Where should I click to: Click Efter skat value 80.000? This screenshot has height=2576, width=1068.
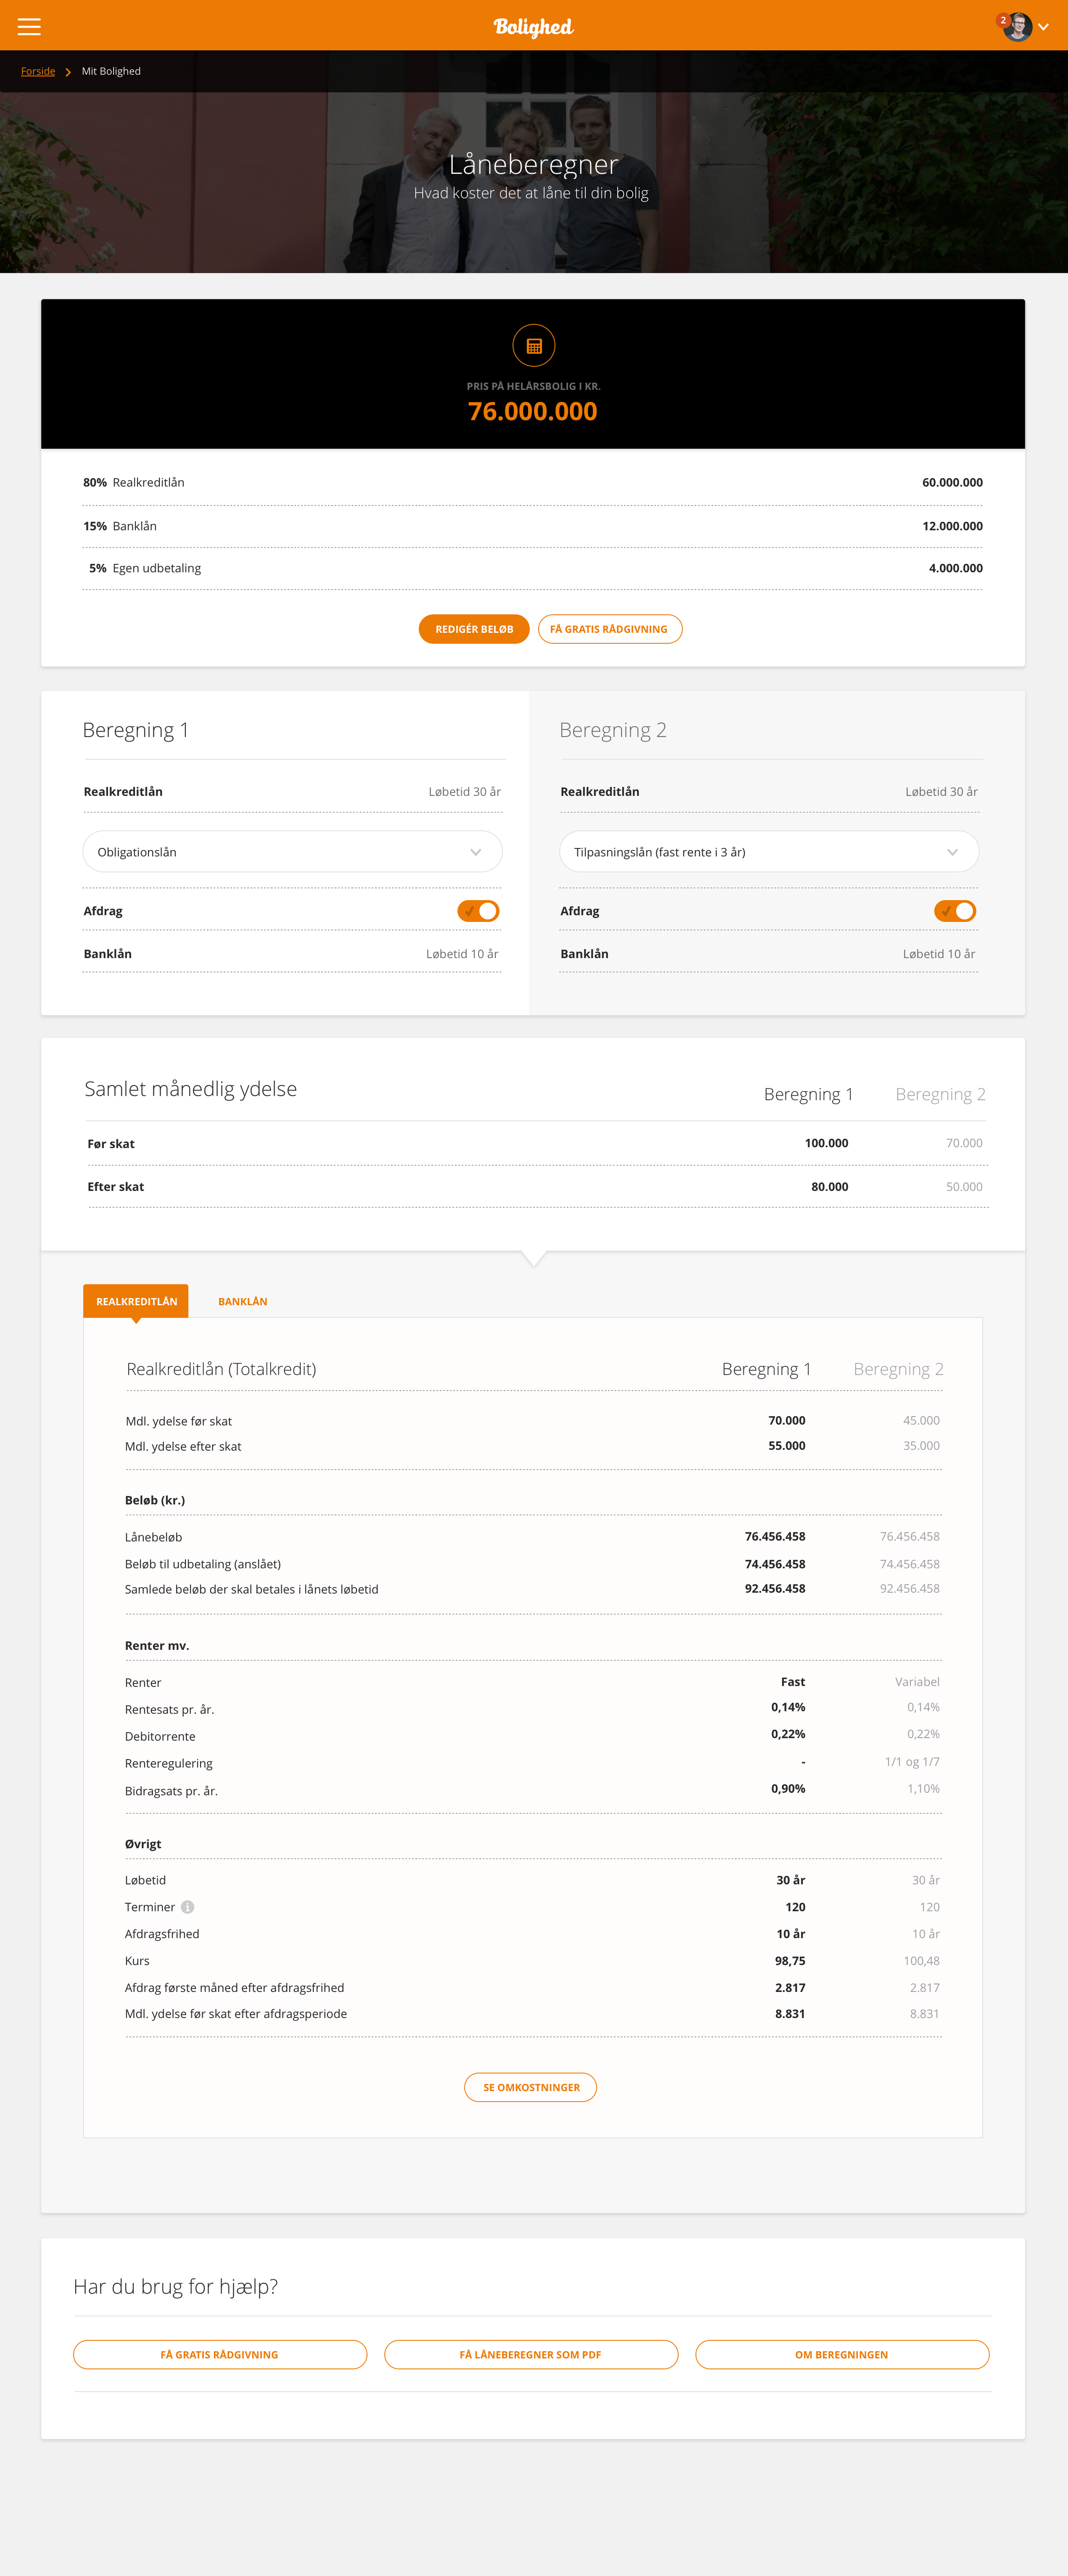point(829,1186)
